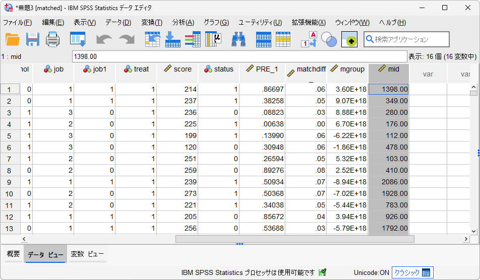Click the Find binoculars icon

click(x=238, y=39)
